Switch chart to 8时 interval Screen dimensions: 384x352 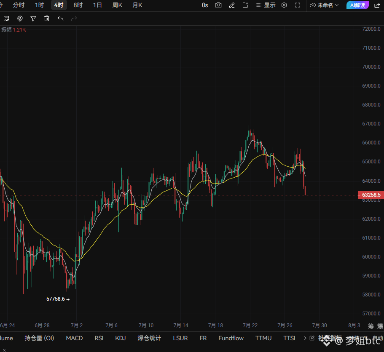point(78,5)
